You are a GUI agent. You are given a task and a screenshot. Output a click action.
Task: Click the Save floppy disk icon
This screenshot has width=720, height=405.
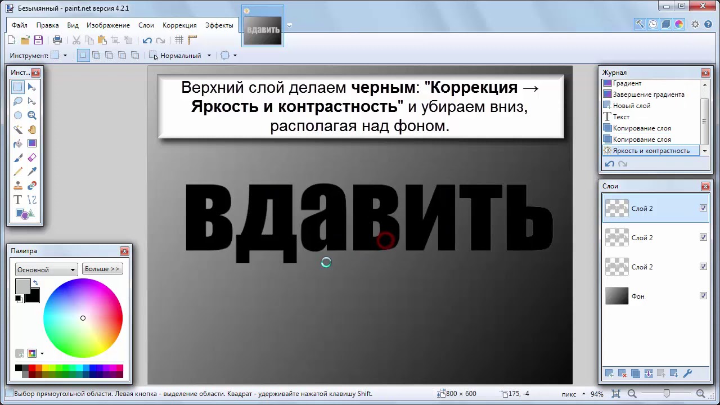(x=38, y=40)
